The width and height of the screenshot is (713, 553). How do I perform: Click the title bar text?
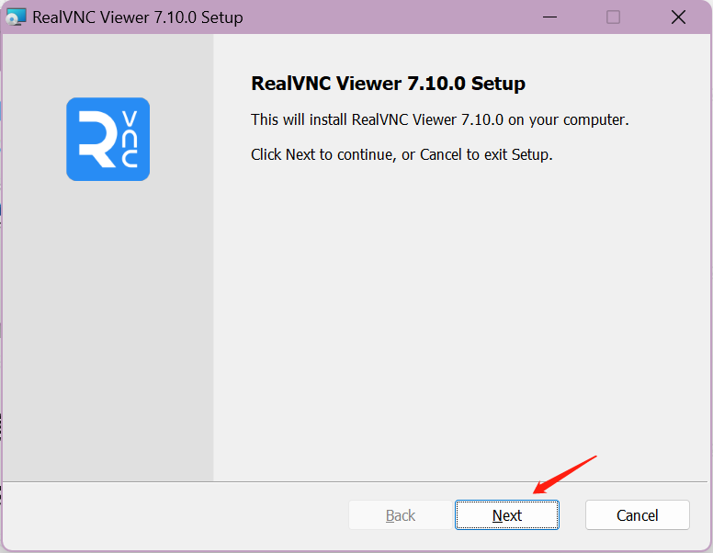tap(138, 17)
